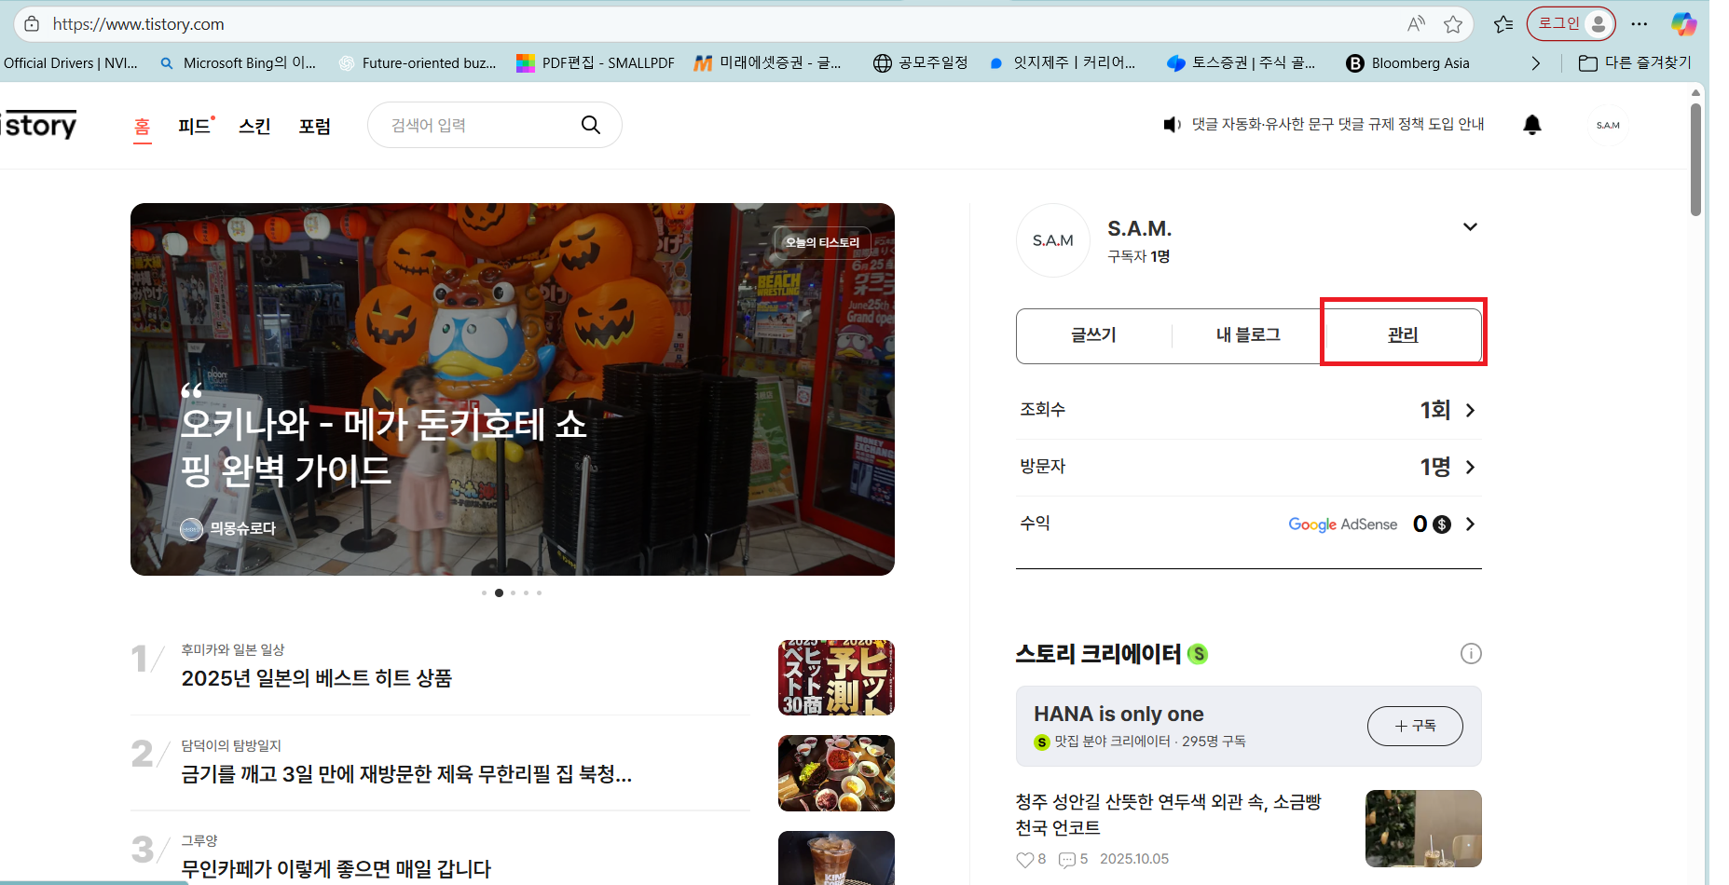Click the info icon beside 스토리 크리에이터
1729x885 pixels.
pos(1471,654)
